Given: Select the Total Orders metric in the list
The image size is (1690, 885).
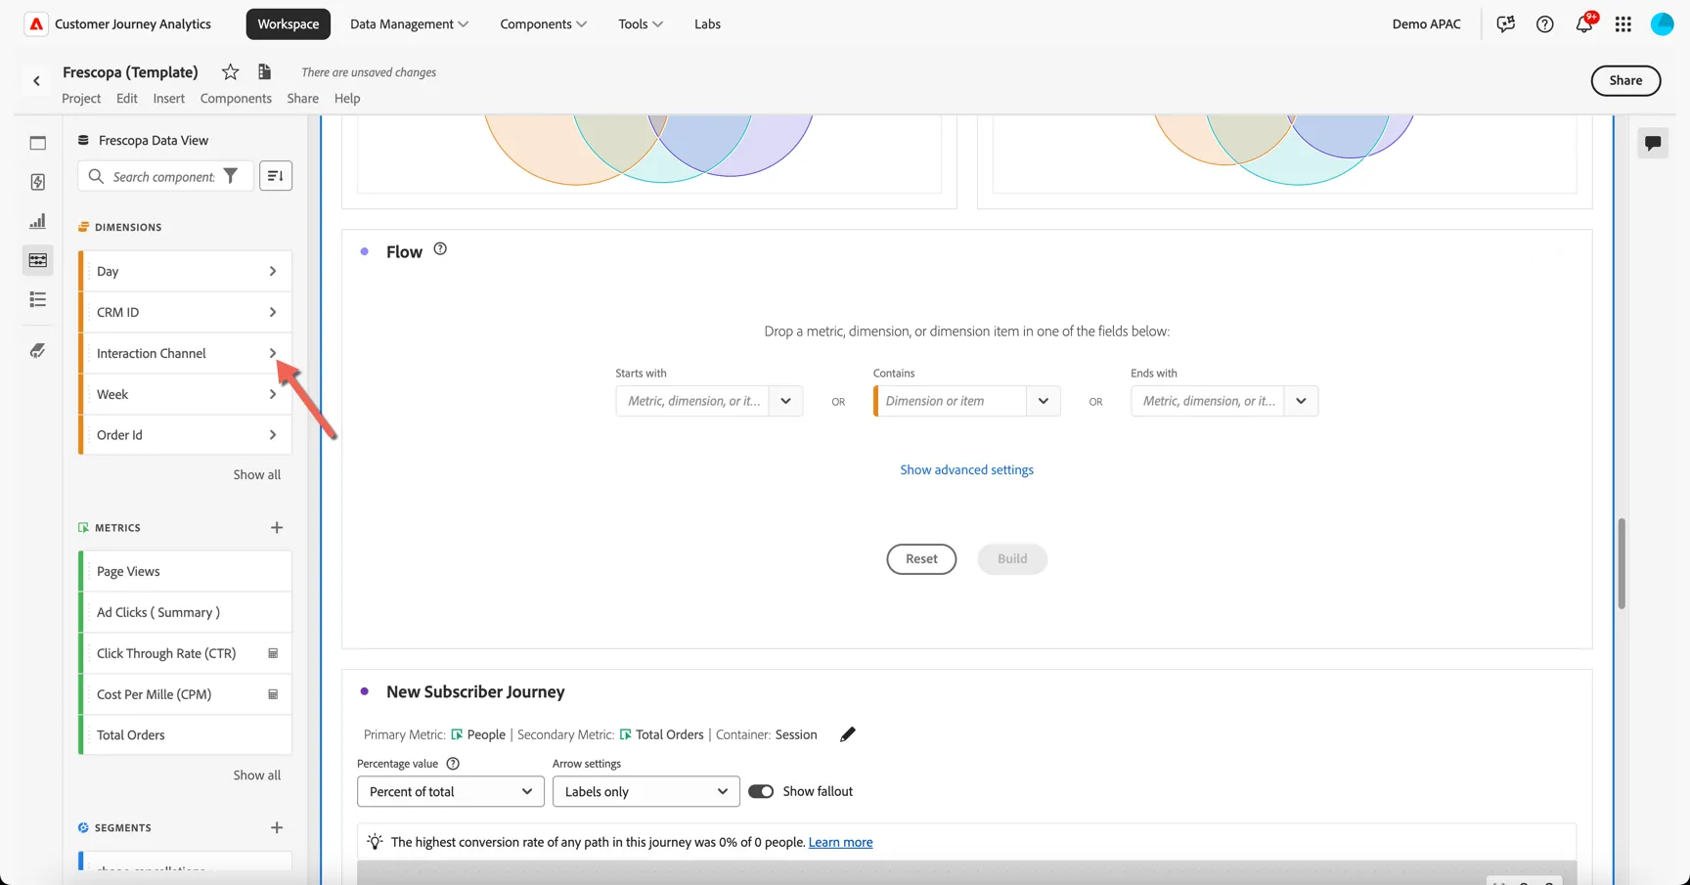Looking at the screenshot, I should point(185,734).
